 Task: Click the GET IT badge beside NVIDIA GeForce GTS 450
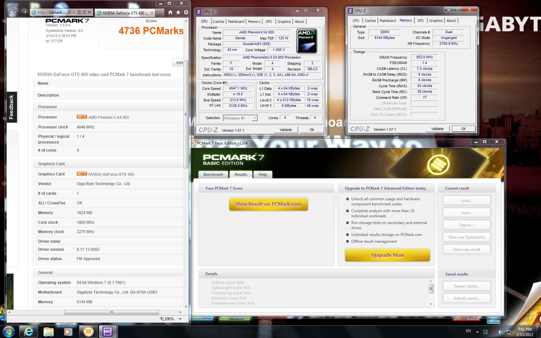tap(82, 174)
